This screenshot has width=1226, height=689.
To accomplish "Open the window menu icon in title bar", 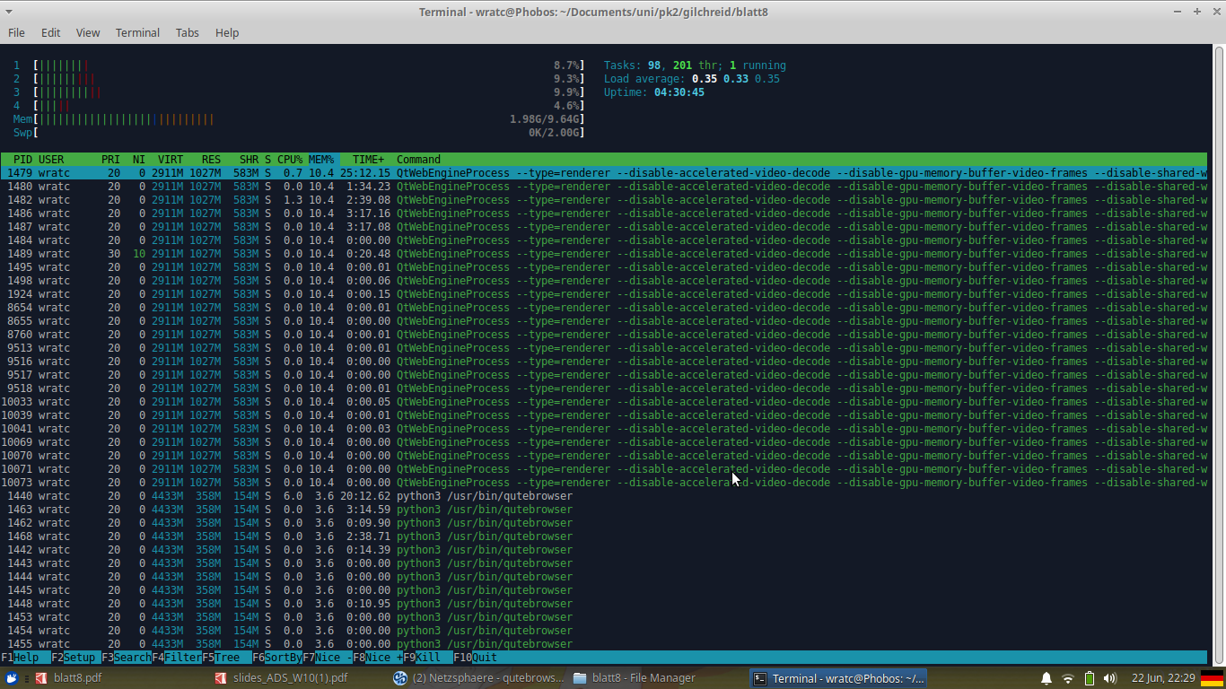I will [9, 12].
